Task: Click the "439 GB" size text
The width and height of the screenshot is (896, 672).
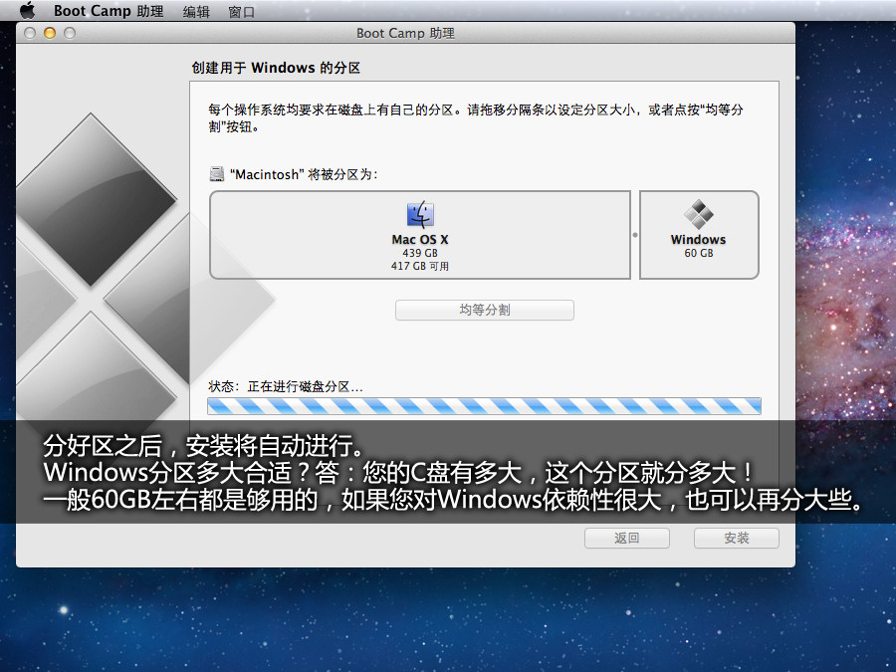Action: tap(420, 253)
